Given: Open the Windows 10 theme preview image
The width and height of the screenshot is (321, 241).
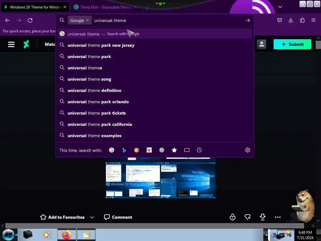Looking at the screenshot, I should (160, 178).
